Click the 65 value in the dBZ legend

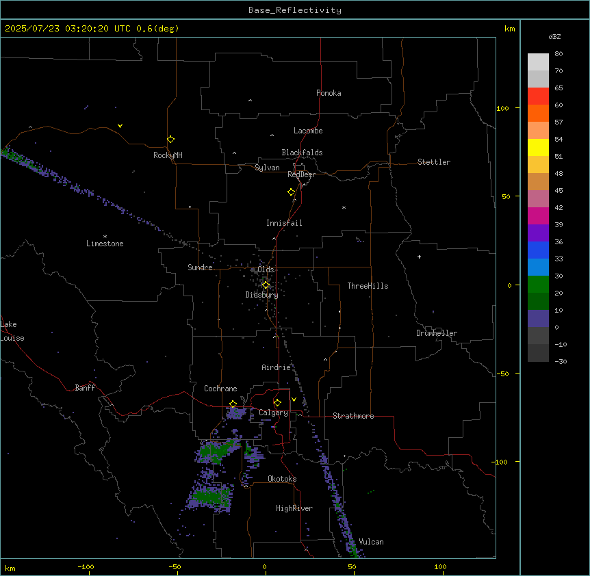(x=559, y=88)
